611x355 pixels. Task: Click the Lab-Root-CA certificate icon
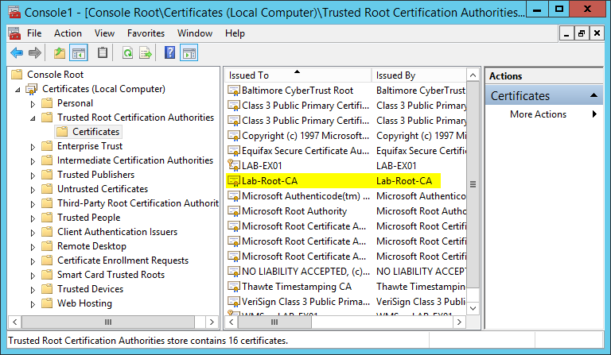(x=234, y=181)
